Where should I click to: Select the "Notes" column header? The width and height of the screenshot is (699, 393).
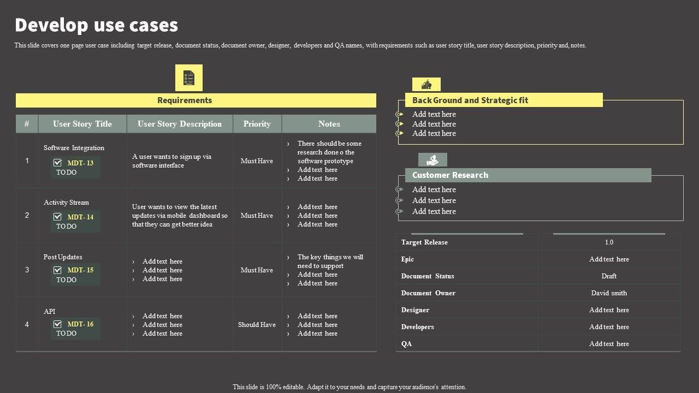pyautogui.click(x=329, y=124)
